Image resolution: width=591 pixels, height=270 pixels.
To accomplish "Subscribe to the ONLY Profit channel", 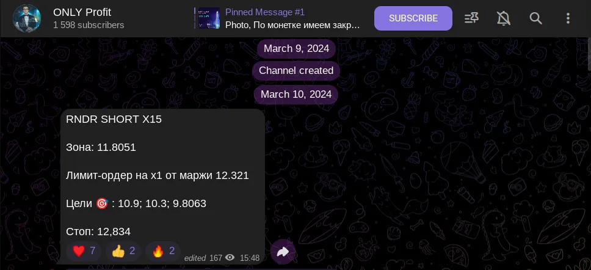I will pos(413,18).
